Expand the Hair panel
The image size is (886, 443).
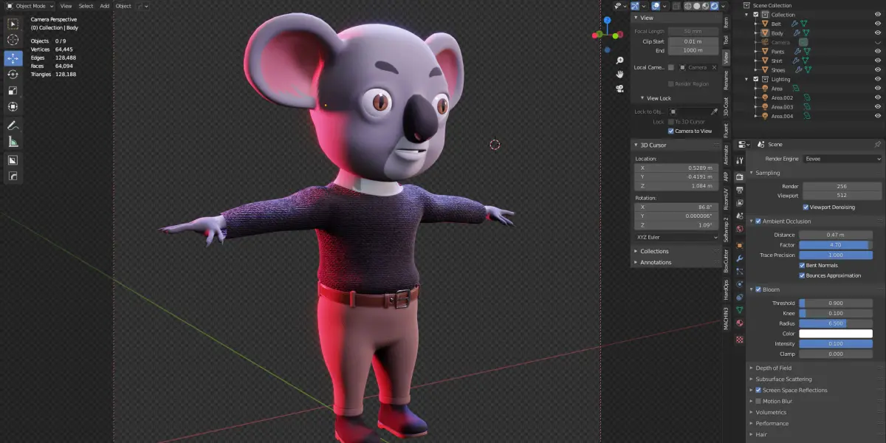pyautogui.click(x=762, y=434)
